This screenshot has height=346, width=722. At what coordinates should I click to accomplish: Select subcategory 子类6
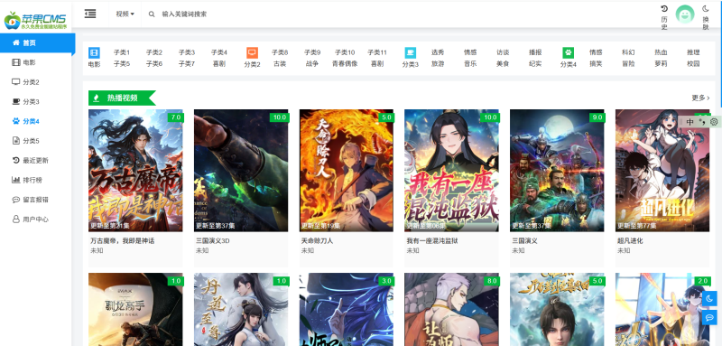154,64
